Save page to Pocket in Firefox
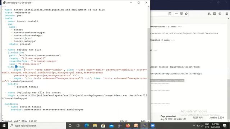Screen dimensions: 230x129 pos(181,14)
